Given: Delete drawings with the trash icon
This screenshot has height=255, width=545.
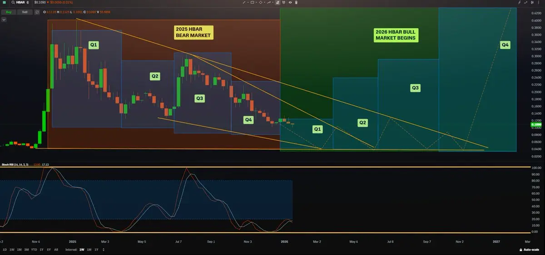Looking at the screenshot, I should 296,2.
